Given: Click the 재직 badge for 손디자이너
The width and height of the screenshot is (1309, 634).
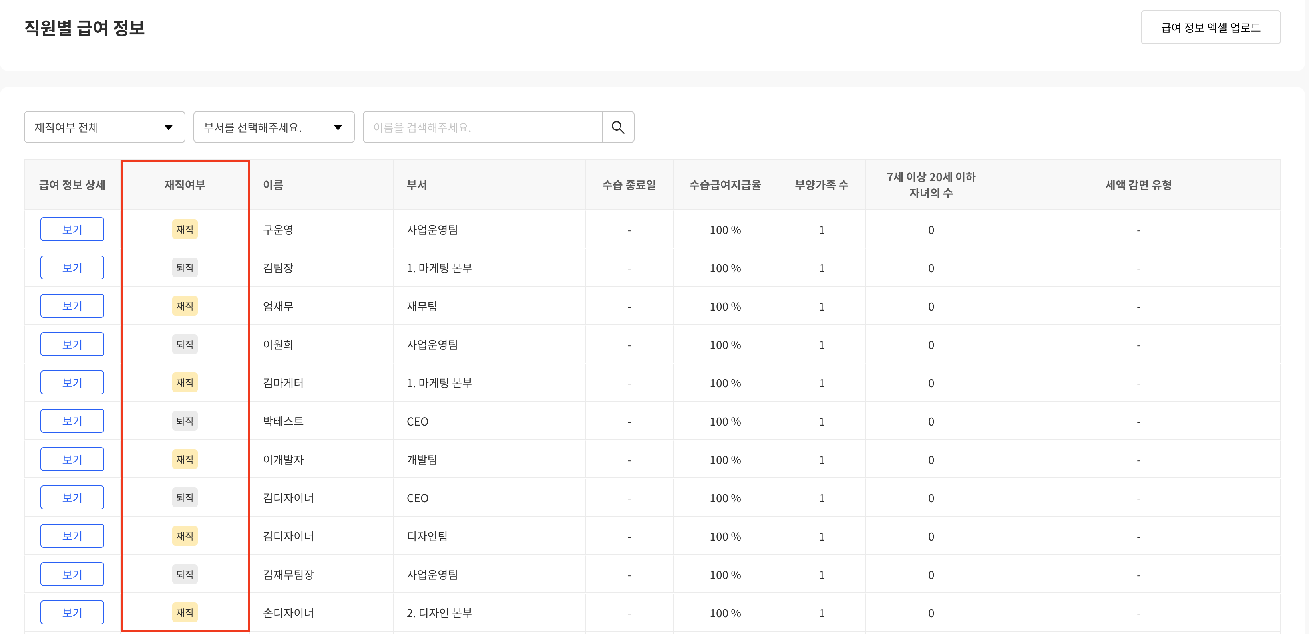Looking at the screenshot, I should [x=185, y=613].
